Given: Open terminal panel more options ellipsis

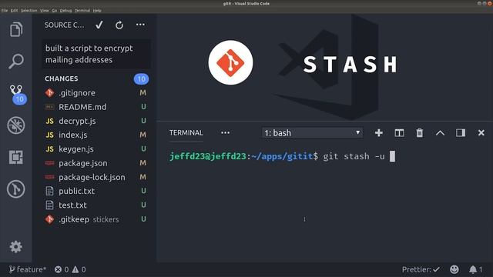Looking at the screenshot, I should click(225, 133).
